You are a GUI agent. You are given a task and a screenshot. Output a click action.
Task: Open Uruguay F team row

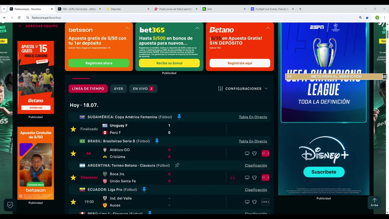coord(136,126)
